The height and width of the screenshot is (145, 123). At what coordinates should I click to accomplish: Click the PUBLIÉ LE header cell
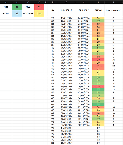click(x=84, y=10)
